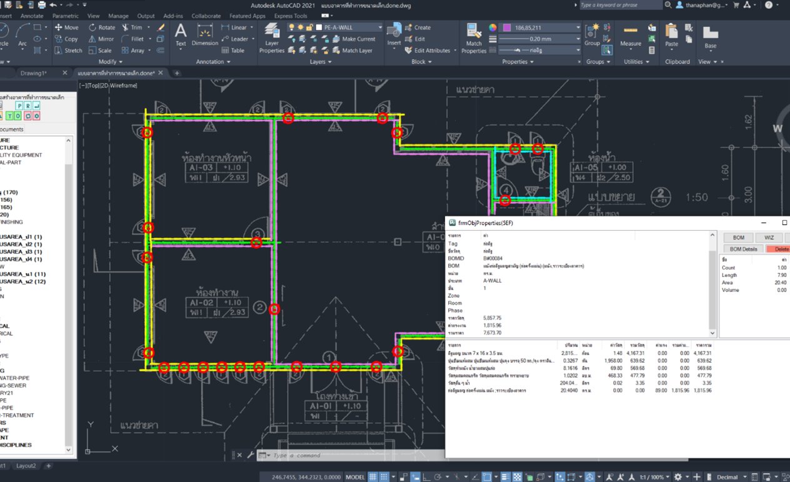The height and width of the screenshot is (482, 790).
Task: Select the Move tool
Action: click(x=66, y=28)
